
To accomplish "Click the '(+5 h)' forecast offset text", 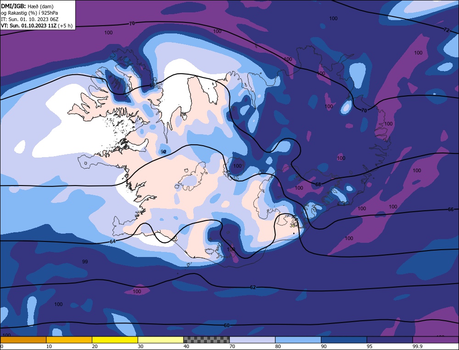I will click(65, 26).
